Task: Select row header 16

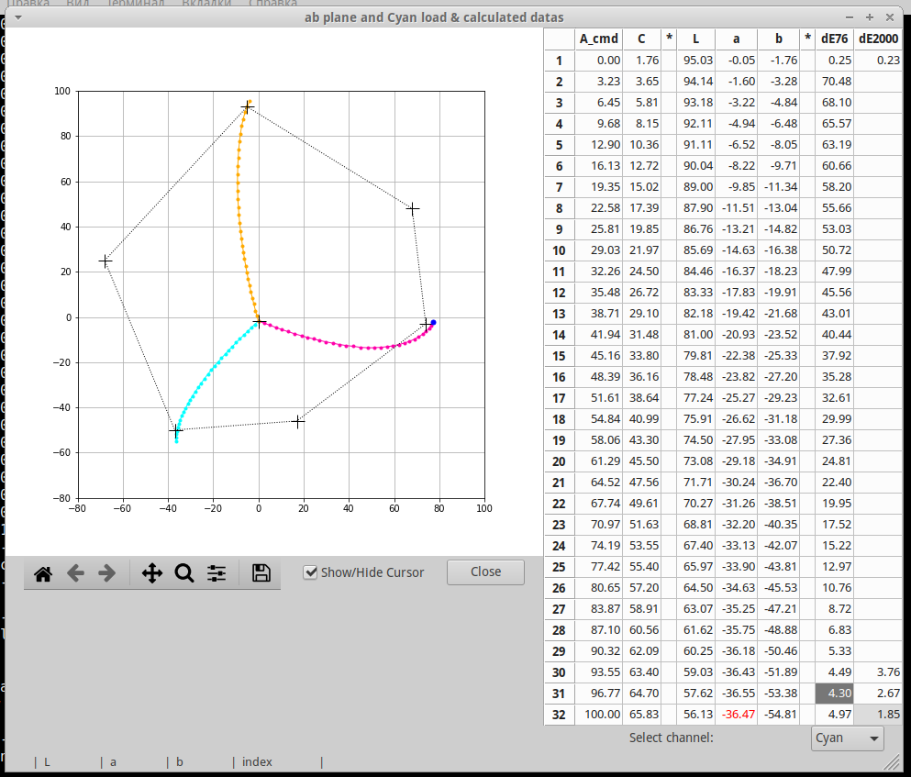Action: (559, 377)
